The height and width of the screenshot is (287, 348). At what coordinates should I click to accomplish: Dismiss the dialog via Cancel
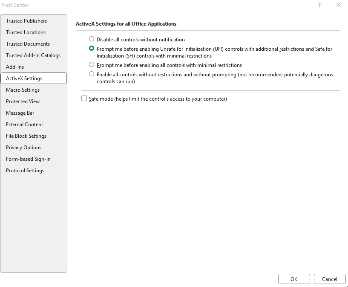(x=330, y=279)
